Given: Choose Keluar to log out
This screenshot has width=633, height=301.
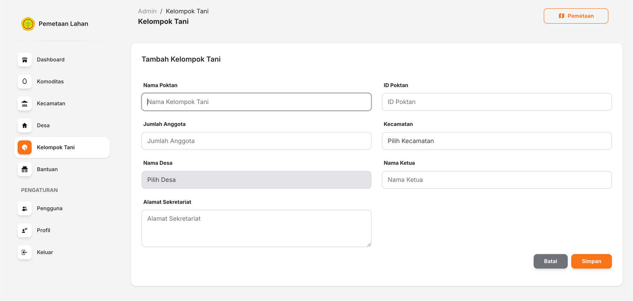Looking at the screenshot, I should [62, 252].
